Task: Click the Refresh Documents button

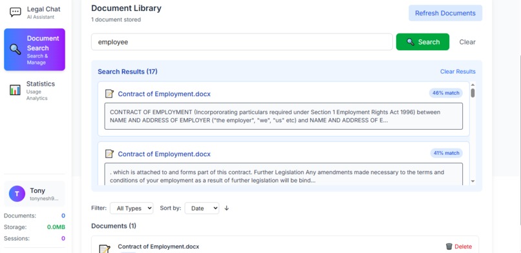Action: click(x=445, y=14)
